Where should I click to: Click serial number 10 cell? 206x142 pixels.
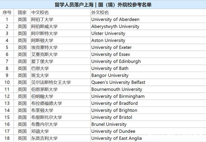point(7,83)
